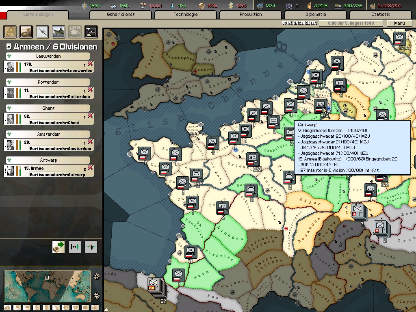This screenshot has width=416, height=312.
Task: Expand the Rotterdam province header
Action: [48, 82]
